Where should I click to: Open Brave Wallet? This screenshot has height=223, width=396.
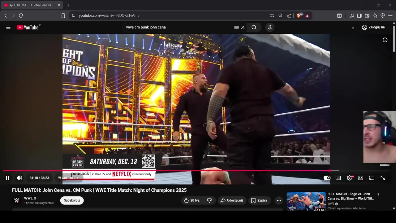click(367, 15)
